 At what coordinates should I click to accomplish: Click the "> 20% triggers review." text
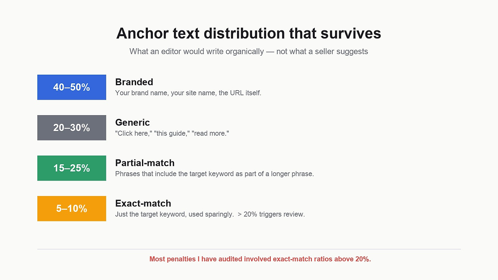271,214
